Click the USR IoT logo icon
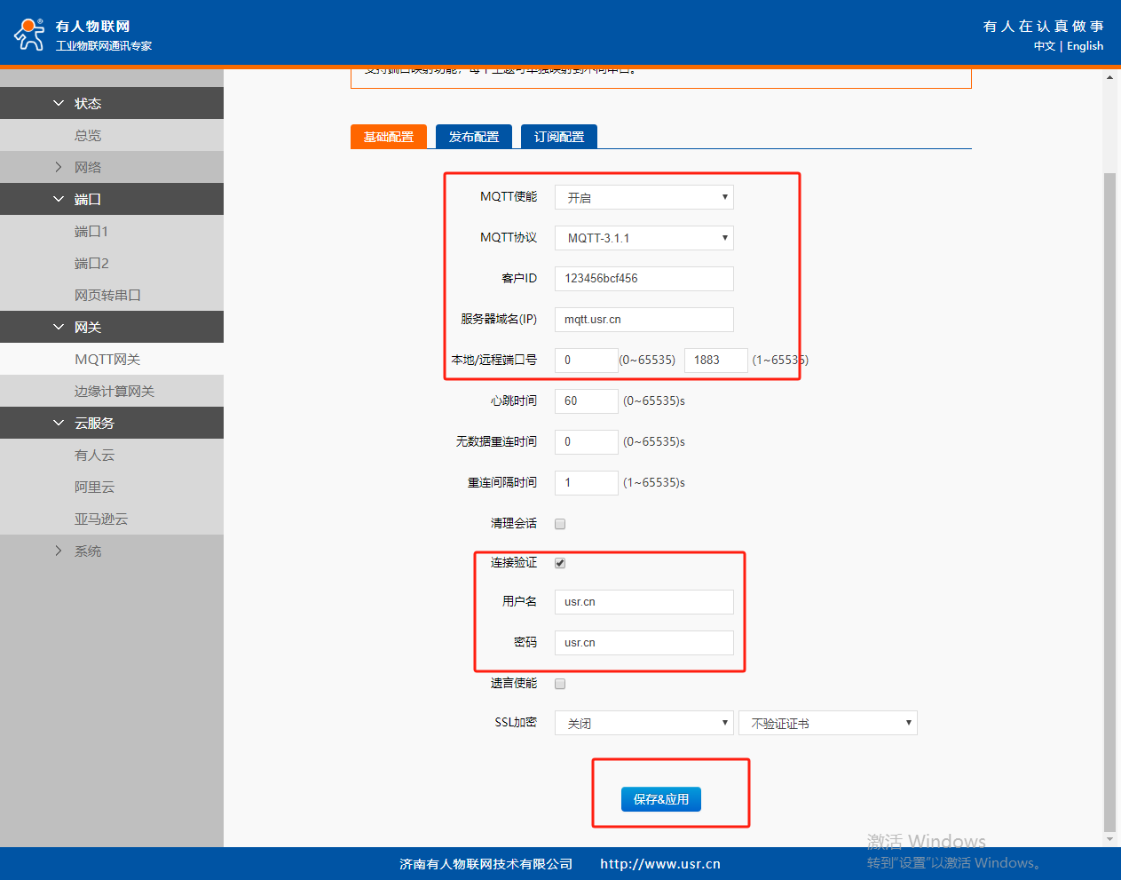This screenshot has width=1121, height=880. pyautogui.click(x=29, y=34)
